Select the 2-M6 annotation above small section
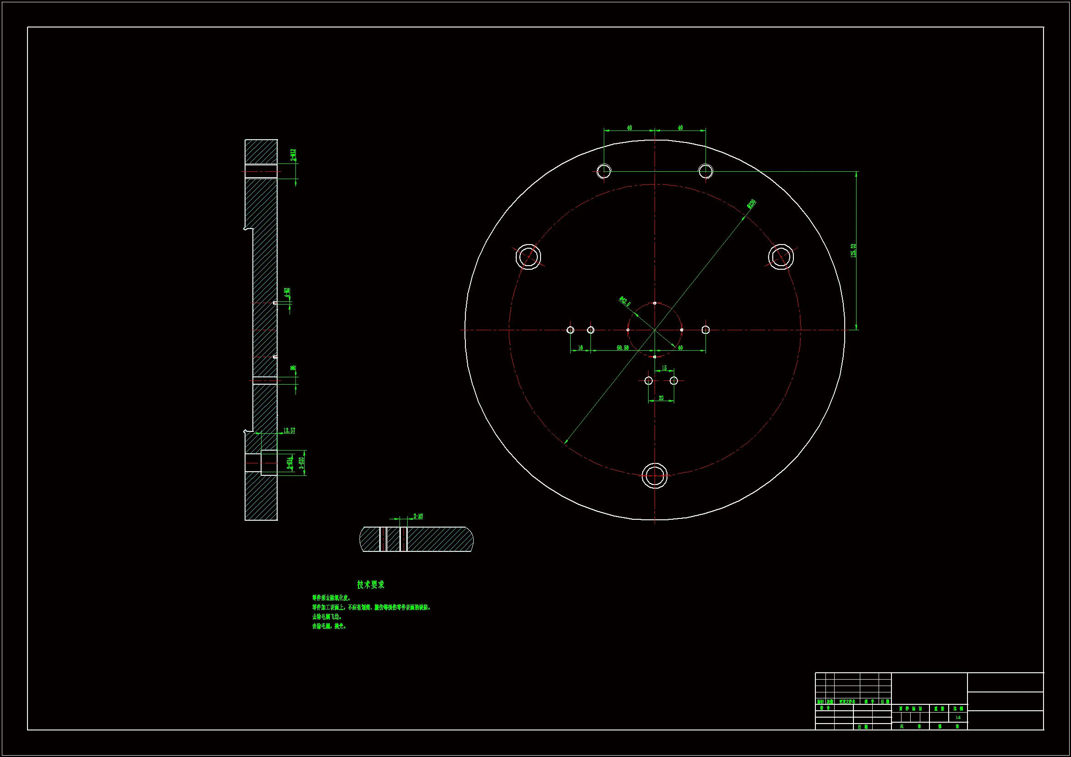 [x=418, y=516]
